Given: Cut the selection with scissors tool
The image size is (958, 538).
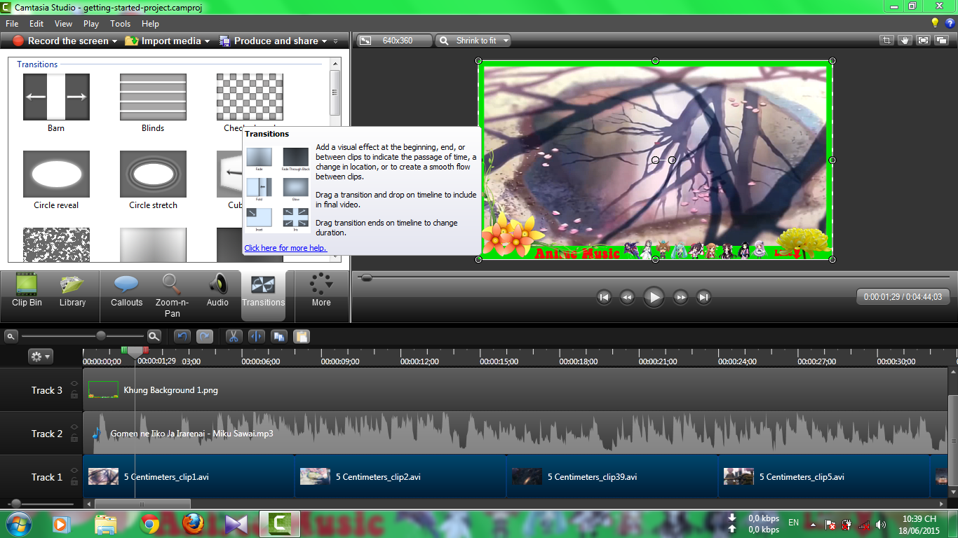Looking at the screenshot, I should (x=234, y=336).
